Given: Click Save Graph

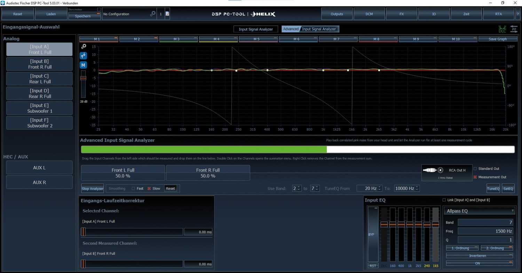Looking at the screenshot, I should coord(498,39).
